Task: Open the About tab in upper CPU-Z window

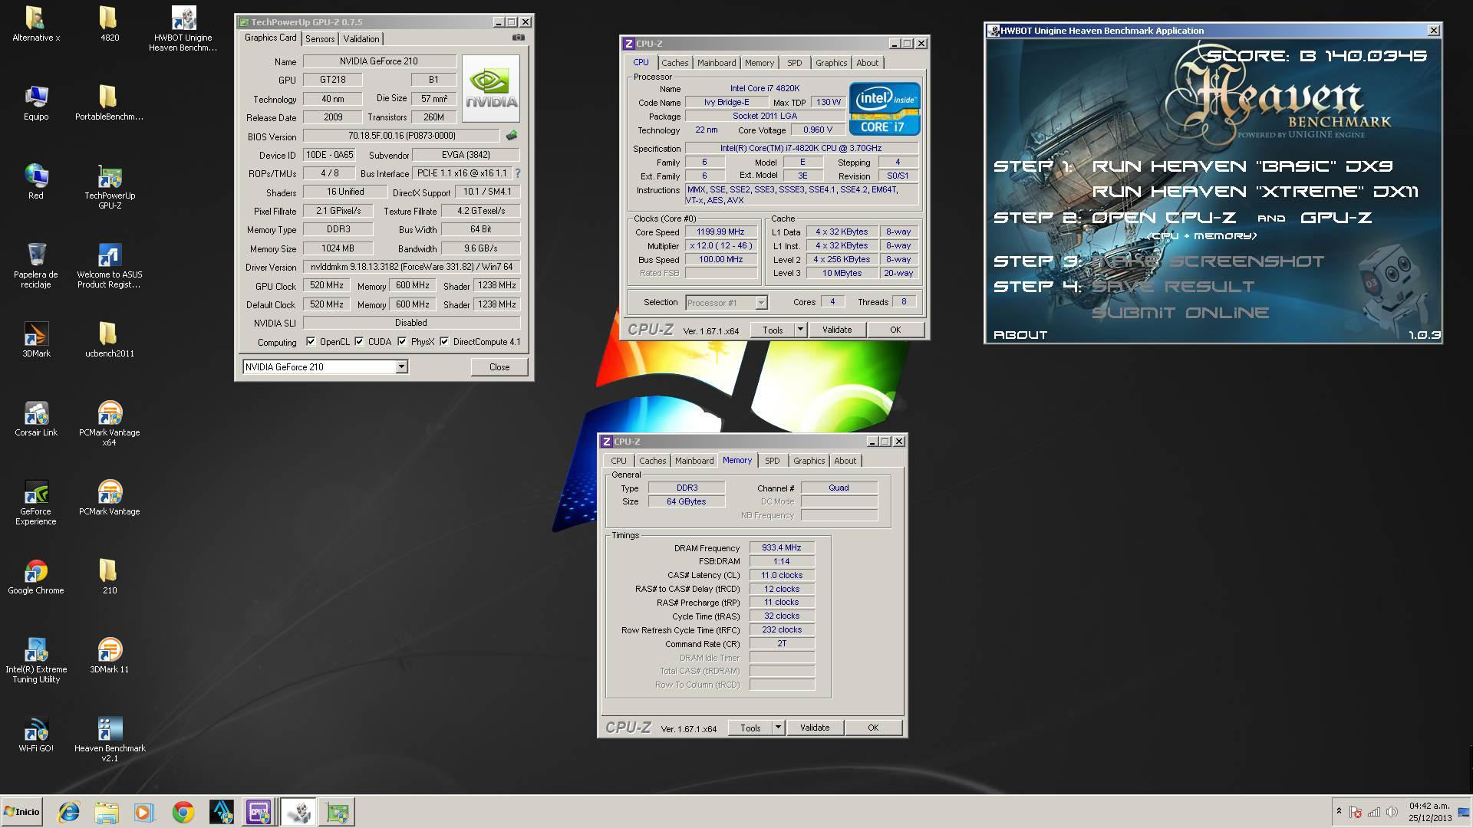Action: coord(868,63)
